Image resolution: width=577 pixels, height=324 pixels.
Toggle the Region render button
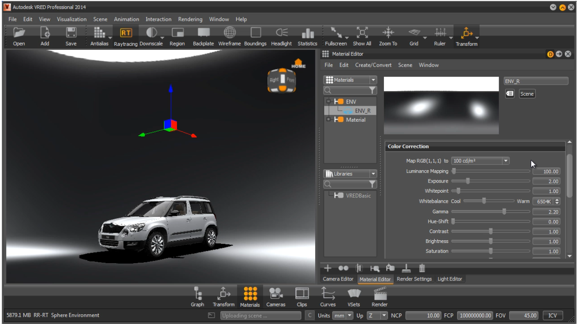click(177, 36)
